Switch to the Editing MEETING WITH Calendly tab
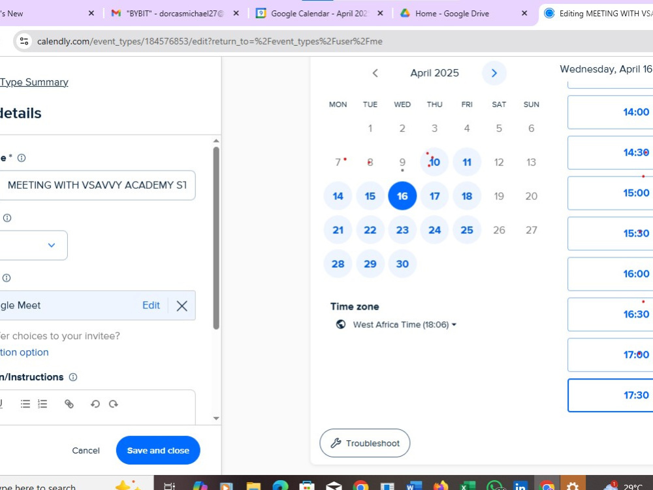Viewport: 653px width, 490px height. (x=599, y=13)
